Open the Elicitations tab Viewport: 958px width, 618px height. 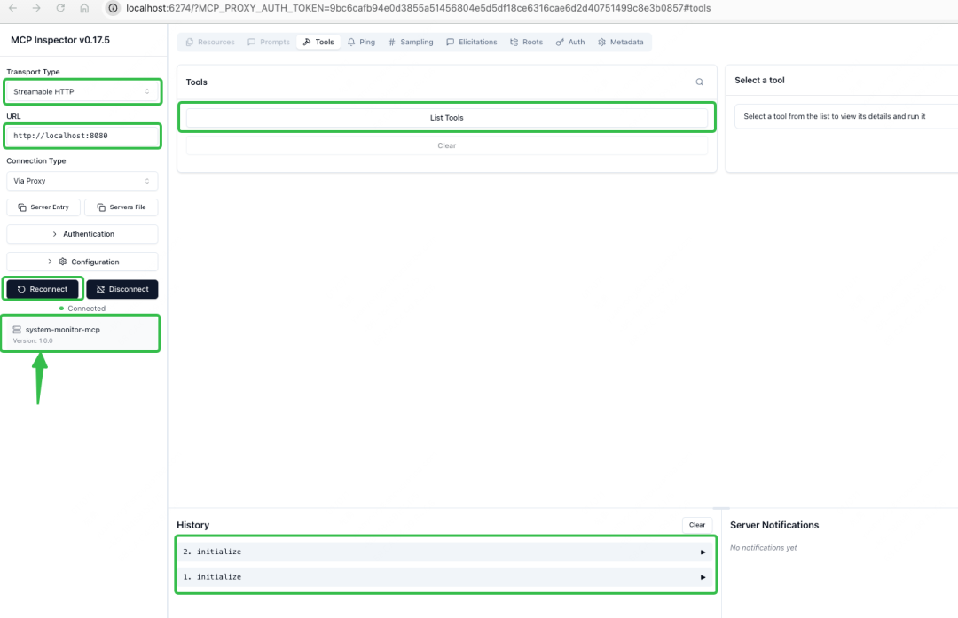point(472,43)
